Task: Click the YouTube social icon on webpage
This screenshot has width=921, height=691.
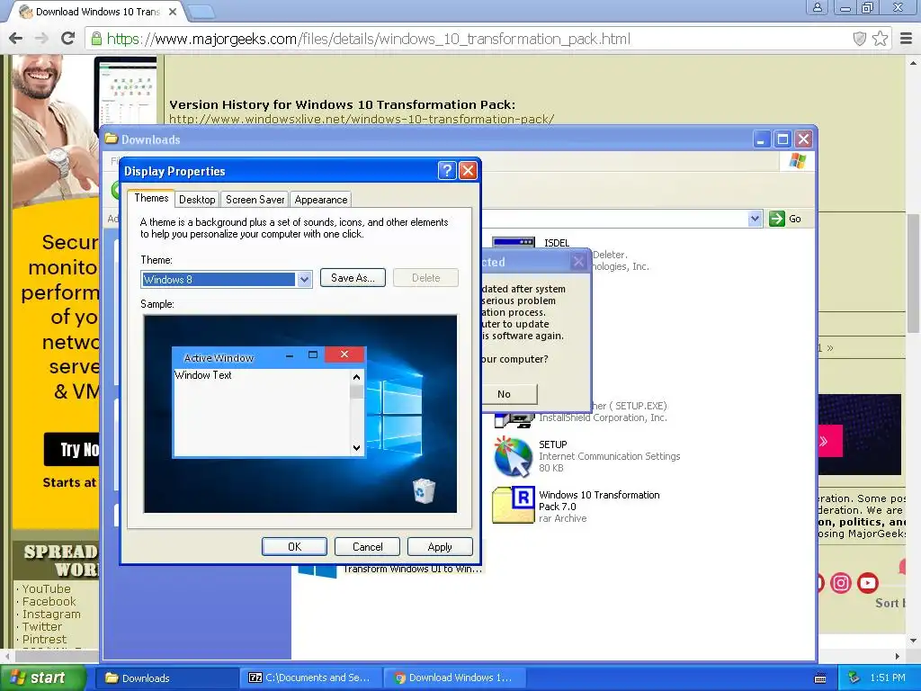Action: pyautogui.click(x=868, y=583)
